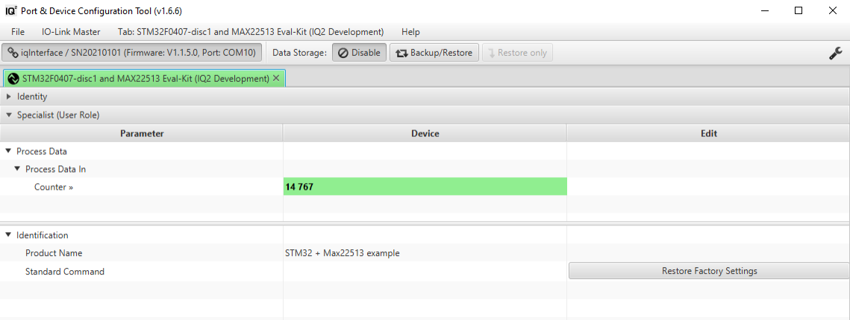Collapse the Process Data tree node
This screenshot has height=320, width=850.
8,151
